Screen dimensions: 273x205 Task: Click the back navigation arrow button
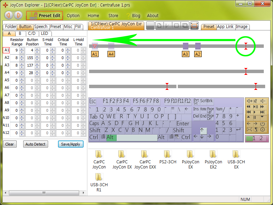point(8,15)
